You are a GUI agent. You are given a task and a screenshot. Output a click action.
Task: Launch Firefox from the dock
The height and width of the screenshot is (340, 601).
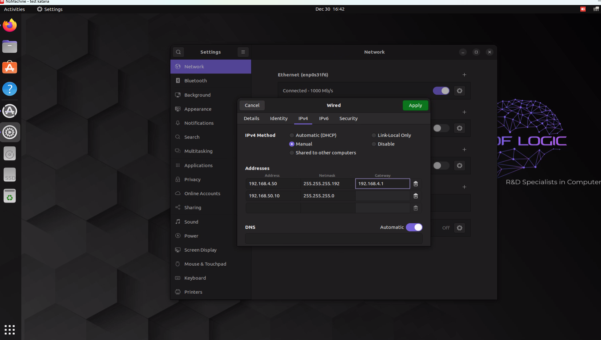pos(10,25)
